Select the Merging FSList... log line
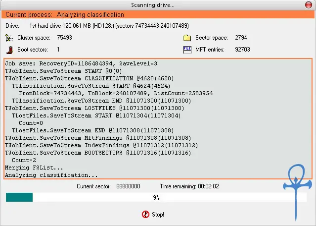 pyautogui.click(x=34, y=168)
